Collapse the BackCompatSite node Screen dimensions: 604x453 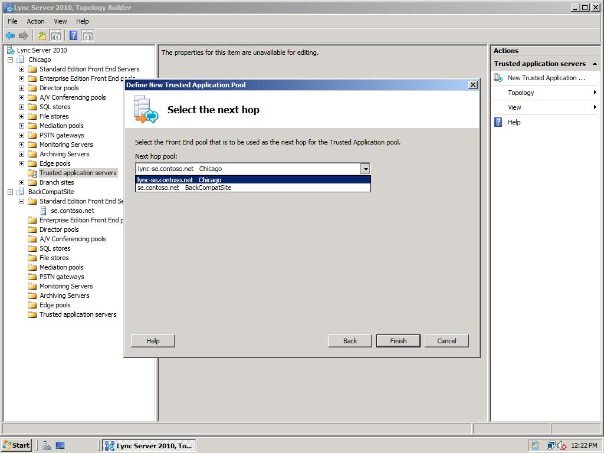click(11, 192)
